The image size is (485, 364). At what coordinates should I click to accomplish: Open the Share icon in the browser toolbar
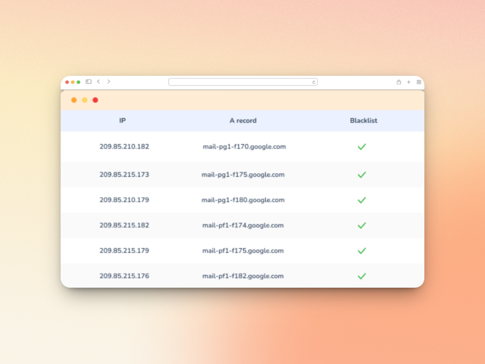click(x=399, y=82)
